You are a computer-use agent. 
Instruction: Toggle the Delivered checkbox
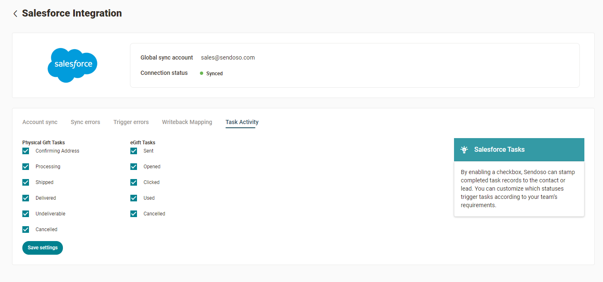[26, 198]
